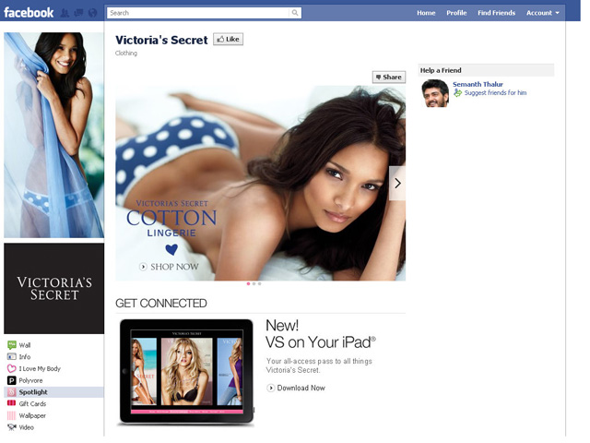Click the Share button
Image resolution: width=590 pixels, height=443 pixels.
[389, 77]
